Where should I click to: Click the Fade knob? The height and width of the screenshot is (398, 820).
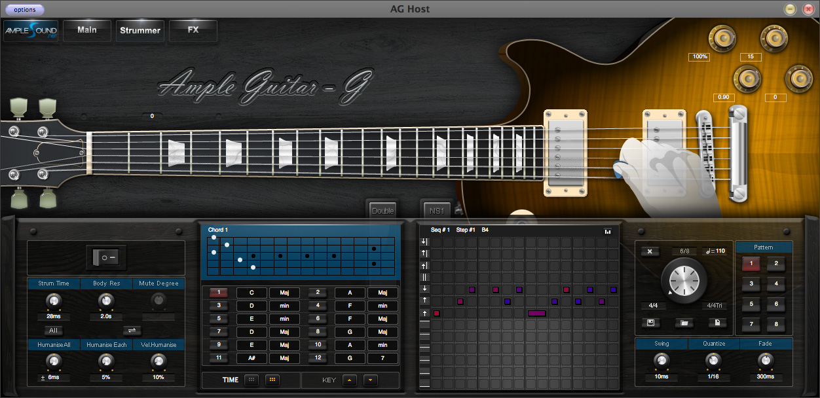[765, 361]
